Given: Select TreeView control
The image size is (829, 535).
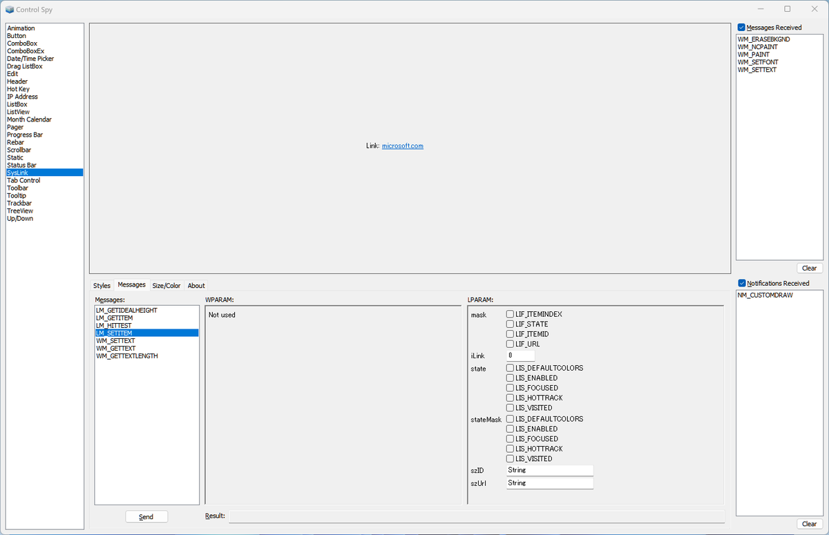Looking at the screenshot, I should pyautogui.click(x=45, y=211).
